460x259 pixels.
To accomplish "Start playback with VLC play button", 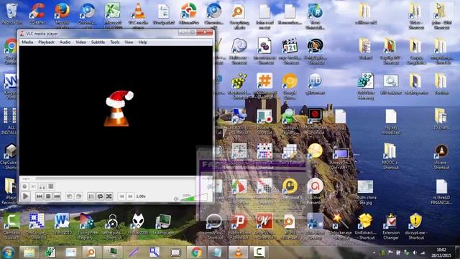I will click(x=26, y=196).
